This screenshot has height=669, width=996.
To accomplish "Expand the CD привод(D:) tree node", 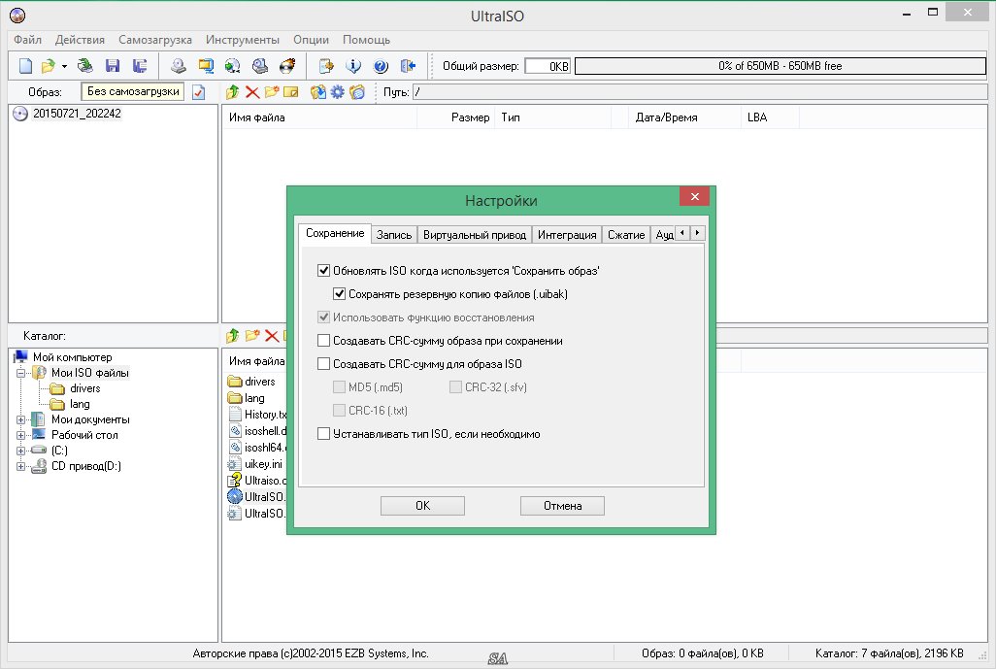I will click(21, 466).
